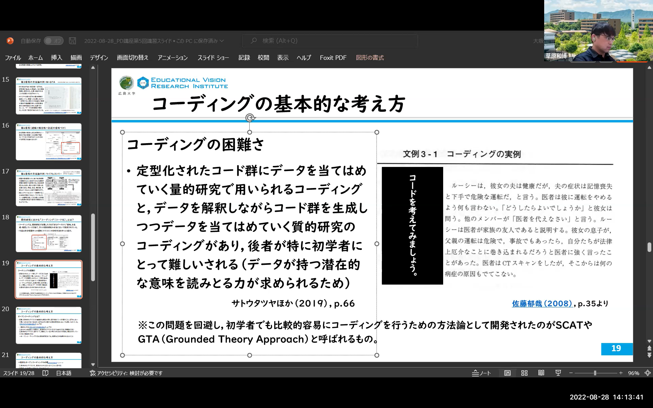
Task: Switch to the 挿入 tab
Action: click(56, 58)
